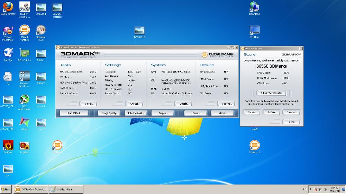Click Change under the Settings section
Screen dimensions: 346x194
(x=135, y=104)
